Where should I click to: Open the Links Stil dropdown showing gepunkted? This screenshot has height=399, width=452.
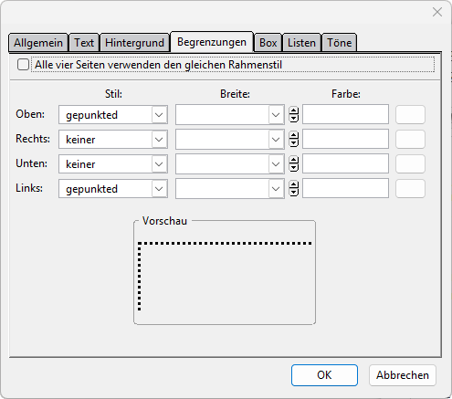pyautogui.click(x=159, y=189)
